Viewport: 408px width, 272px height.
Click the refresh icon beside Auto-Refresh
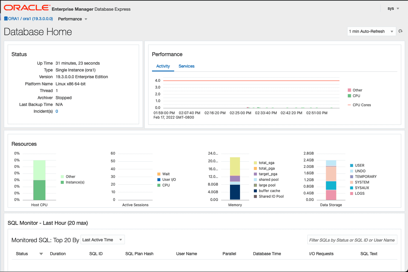pos(400,31)
